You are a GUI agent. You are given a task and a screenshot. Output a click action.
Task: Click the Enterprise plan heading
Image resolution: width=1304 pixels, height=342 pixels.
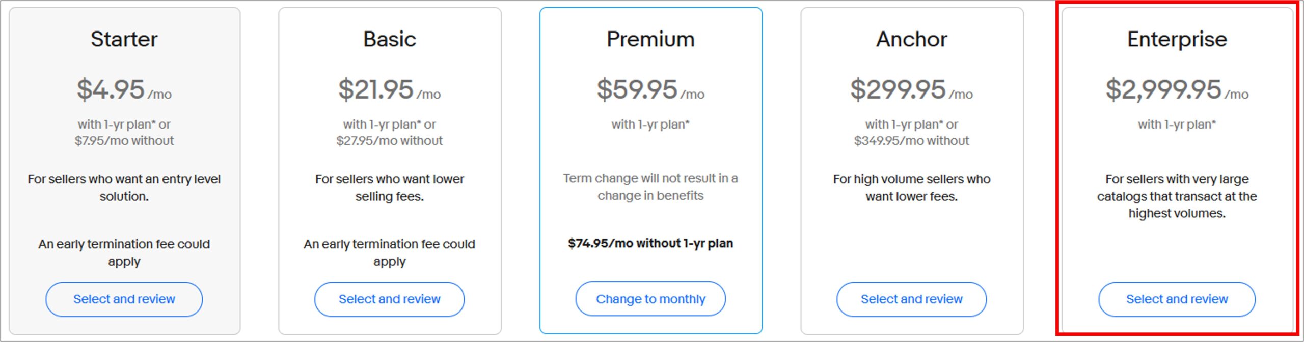pyautogui.click(x=1177, y=39)
